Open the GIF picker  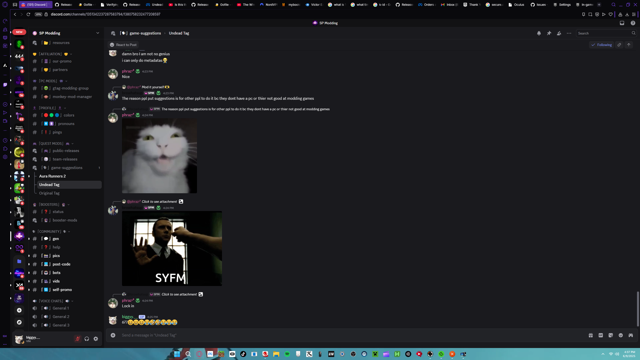(x=601, y=335)
